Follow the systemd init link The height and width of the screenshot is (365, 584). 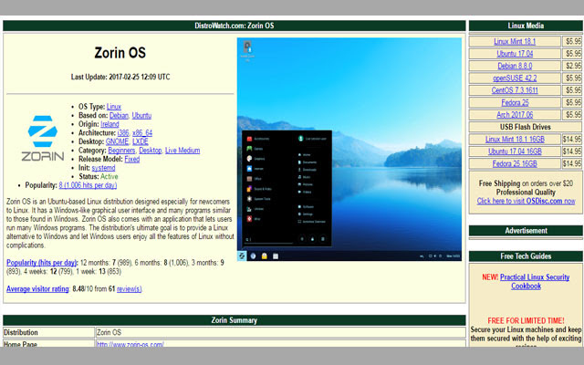[x=103, y=168]
